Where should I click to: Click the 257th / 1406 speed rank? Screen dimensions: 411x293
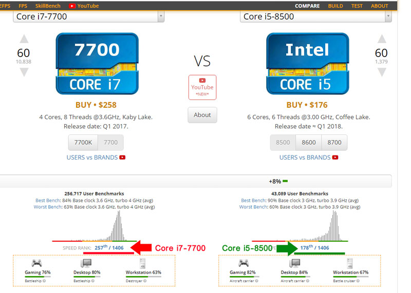pyautogui.click(x=109, y=247)
